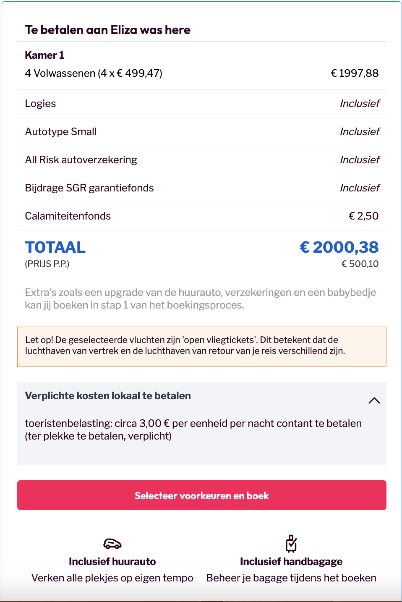Screen dimensions: 402x602
Task: Click the Te betalen aan Eliza was here title
Action: (x=107, y=30)
